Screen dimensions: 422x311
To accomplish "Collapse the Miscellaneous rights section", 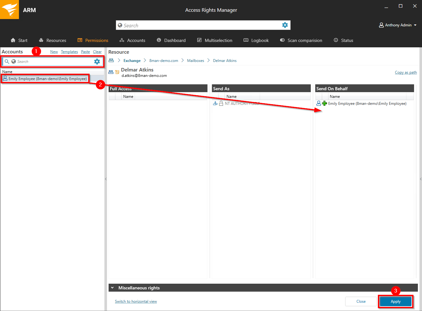I will (x=112, y=288).
